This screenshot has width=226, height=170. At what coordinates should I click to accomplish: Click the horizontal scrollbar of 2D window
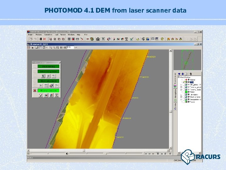pos(98,150)
